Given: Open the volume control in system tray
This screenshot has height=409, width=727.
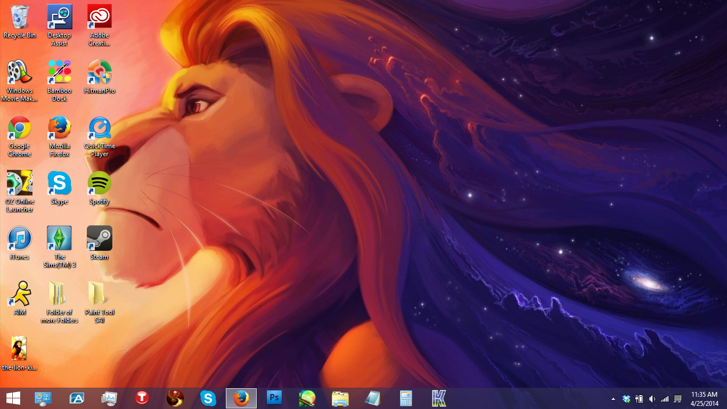Looking at the screenshot, I should point(652,398).
